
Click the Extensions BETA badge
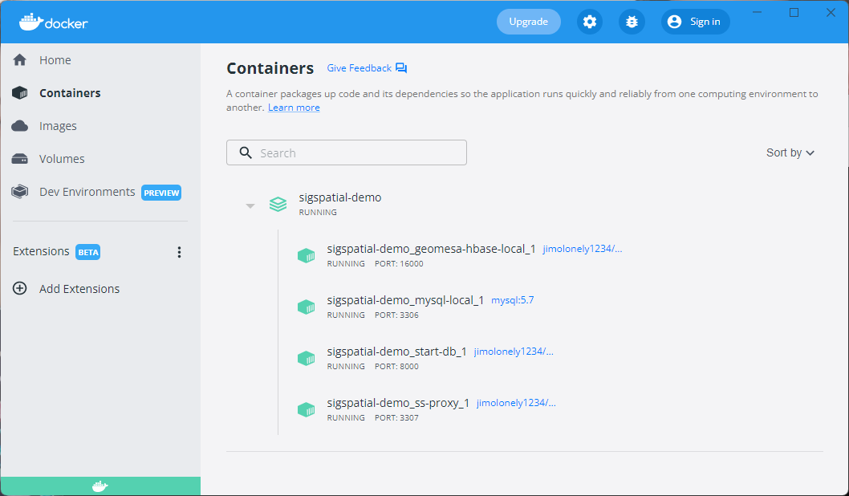click(x=87, y=252)
